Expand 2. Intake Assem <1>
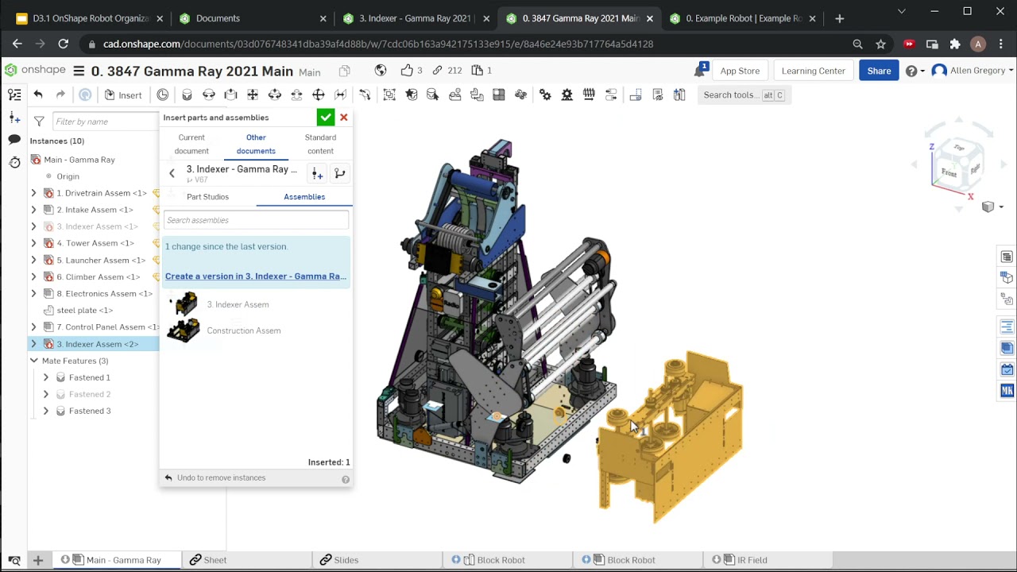 point(34,210)
